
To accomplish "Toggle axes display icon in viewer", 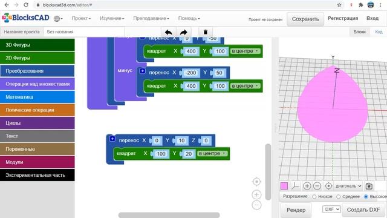I will coord(295,186).
